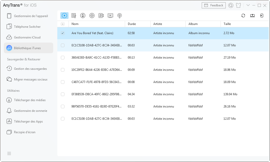
Task: Select track 98F56570-DE55-4161-B19D-87E20F4...
Action: (97, 106)
